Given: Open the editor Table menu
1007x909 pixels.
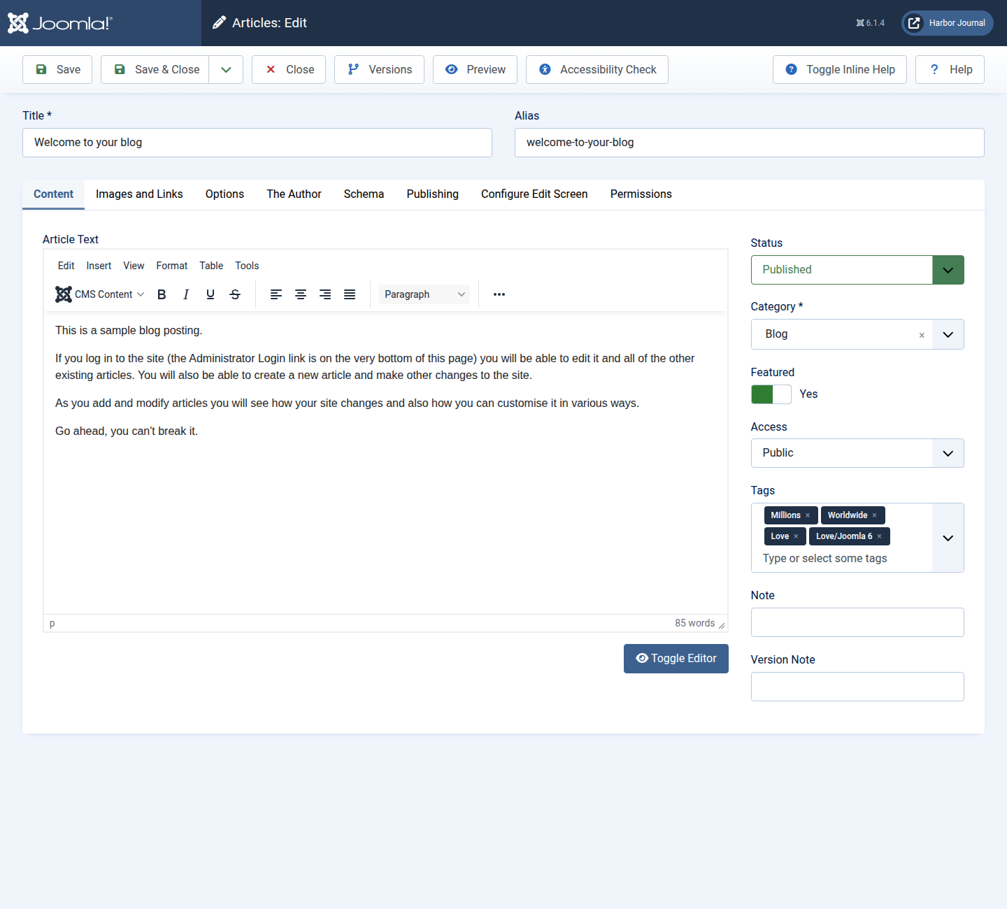Looking at the screenshot, I should tap(211, 266).
